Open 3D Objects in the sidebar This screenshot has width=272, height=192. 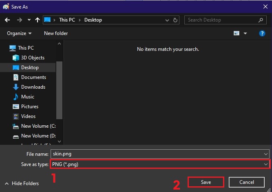29,58
